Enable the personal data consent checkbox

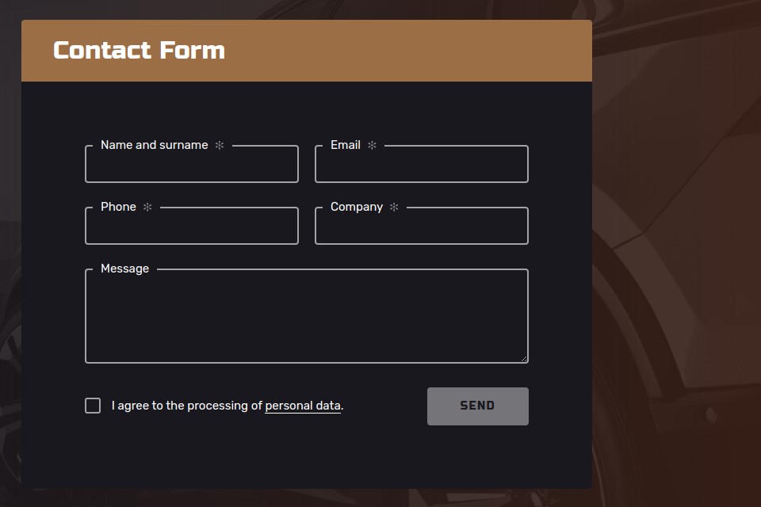93,405
